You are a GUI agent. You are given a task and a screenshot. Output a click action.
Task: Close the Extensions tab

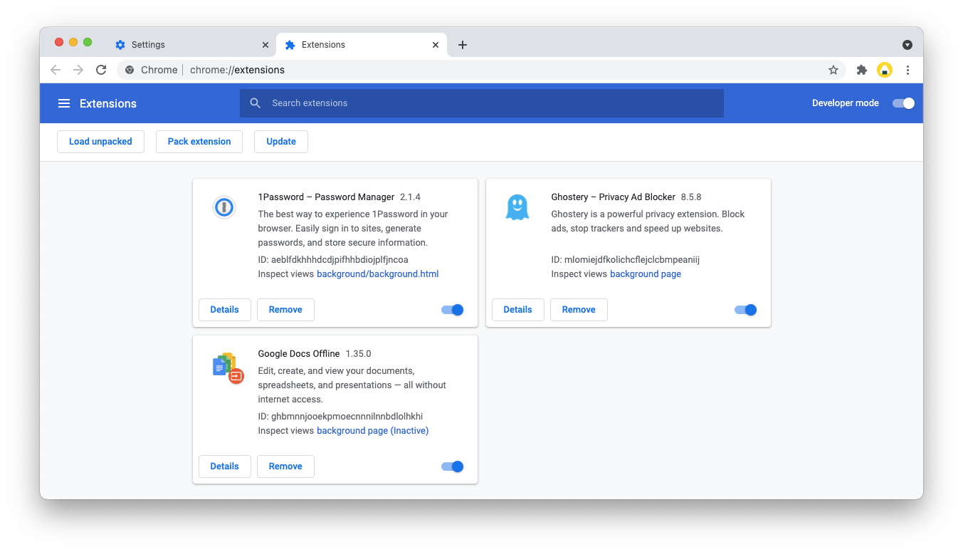436,45
